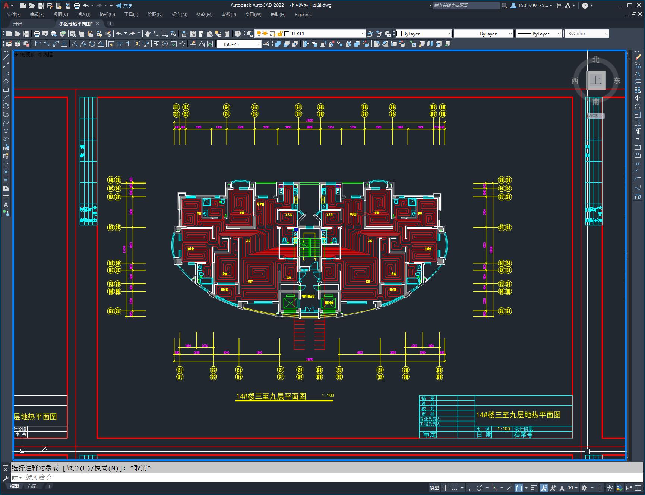Click the Zoom Window icon
This screenshot has width=645, height=495.
(164, 34)
